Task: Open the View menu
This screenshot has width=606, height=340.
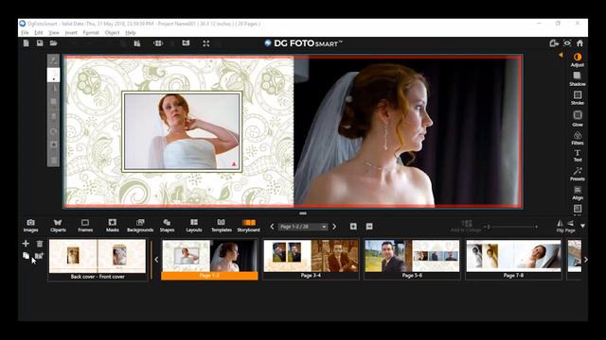Action: pos(54,33)
